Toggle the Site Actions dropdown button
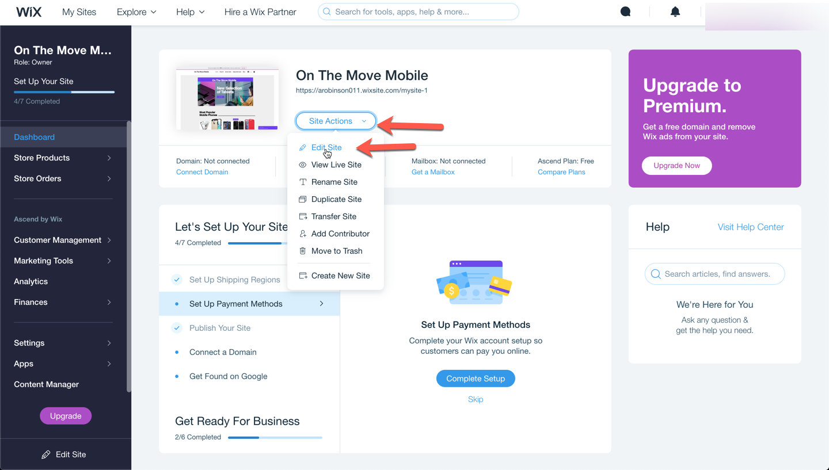Viewport: 829px width, 470px height. (x=336, y=121)
